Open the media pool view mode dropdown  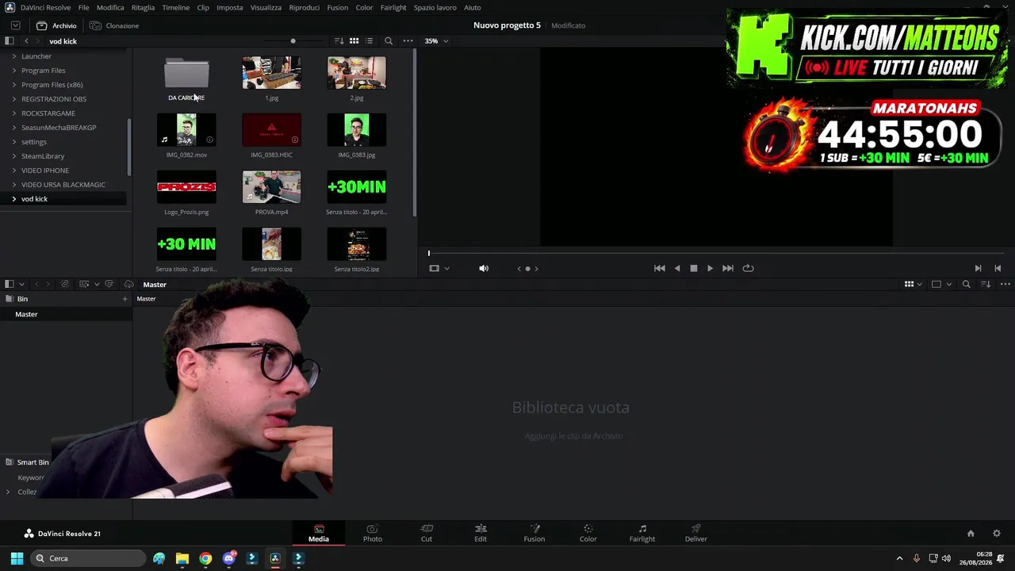(x=914, y=284)
